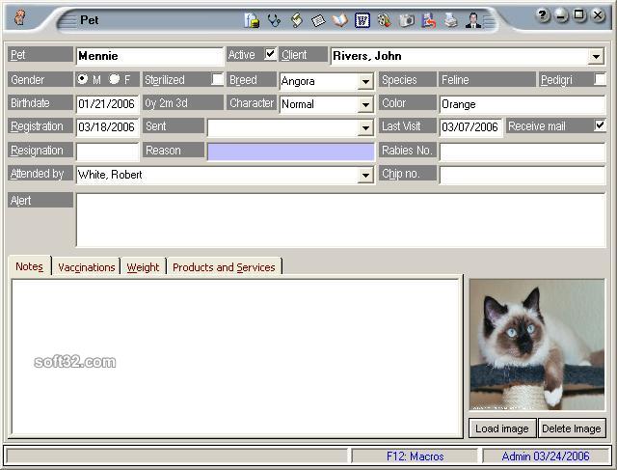Expand the Attended by dropdown arrow
Viewport: 617px width, 470px height.
365,175
